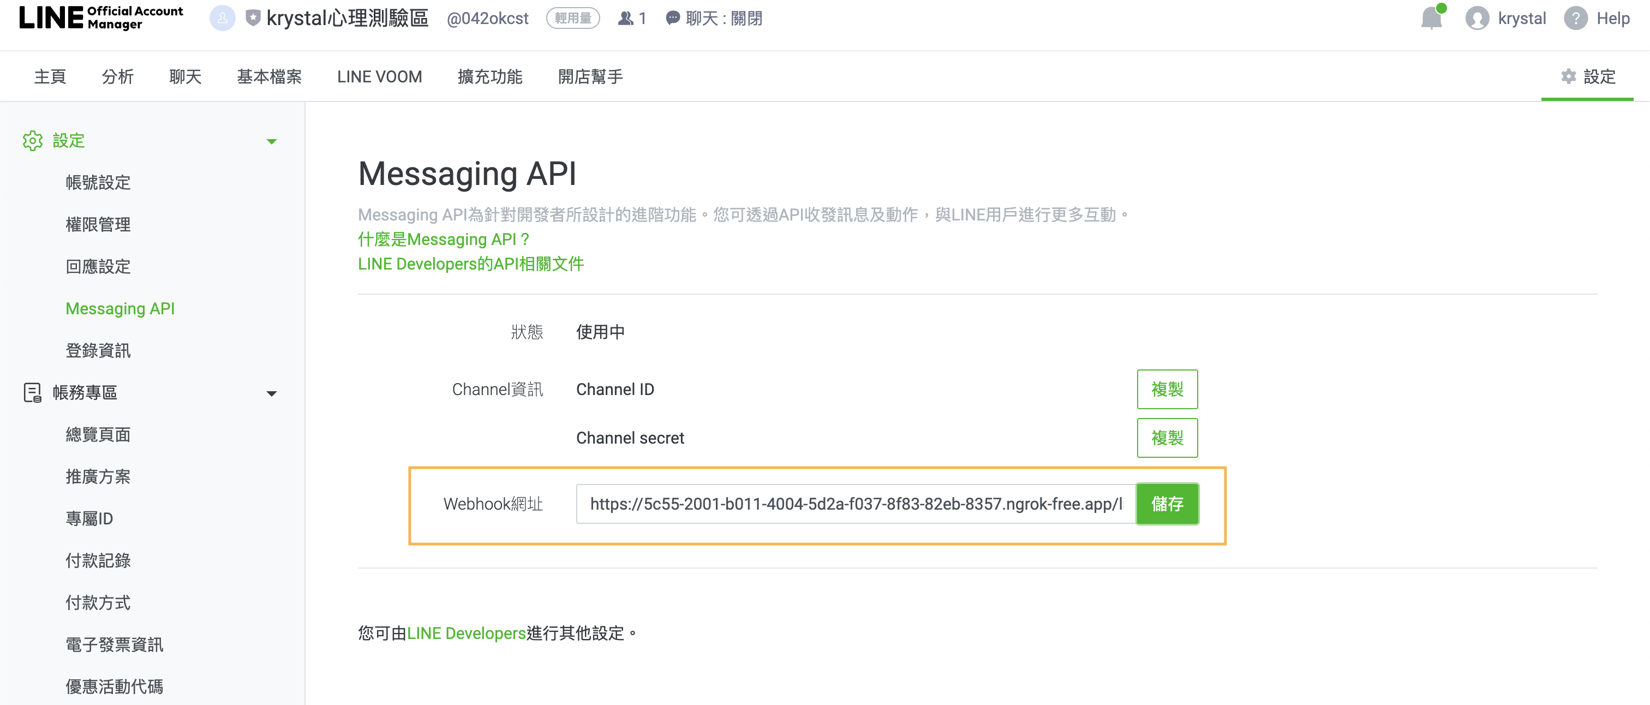Viewport: 1650px width, 705px height.
Task: Select Messaging API in the sidebar
Action: tap(120, 308)
